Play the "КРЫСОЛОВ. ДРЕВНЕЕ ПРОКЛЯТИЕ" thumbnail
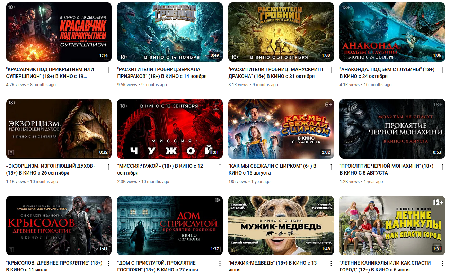 (x=59, y=226)
